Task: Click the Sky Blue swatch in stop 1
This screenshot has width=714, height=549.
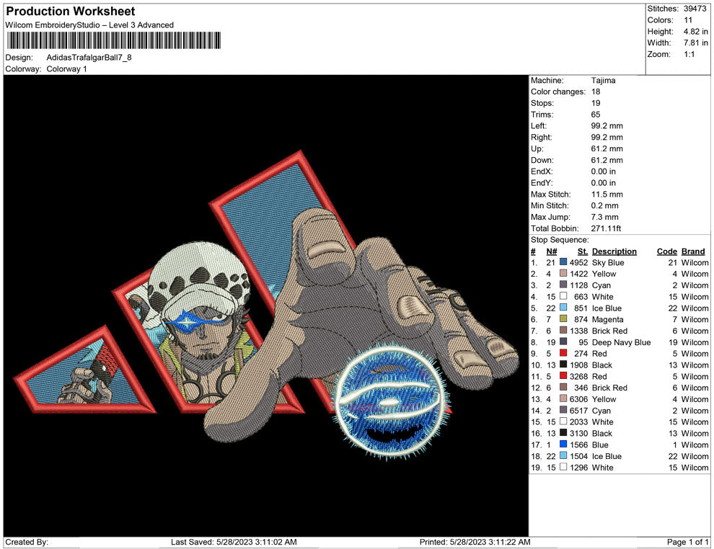Action: [x=563, y=262]
